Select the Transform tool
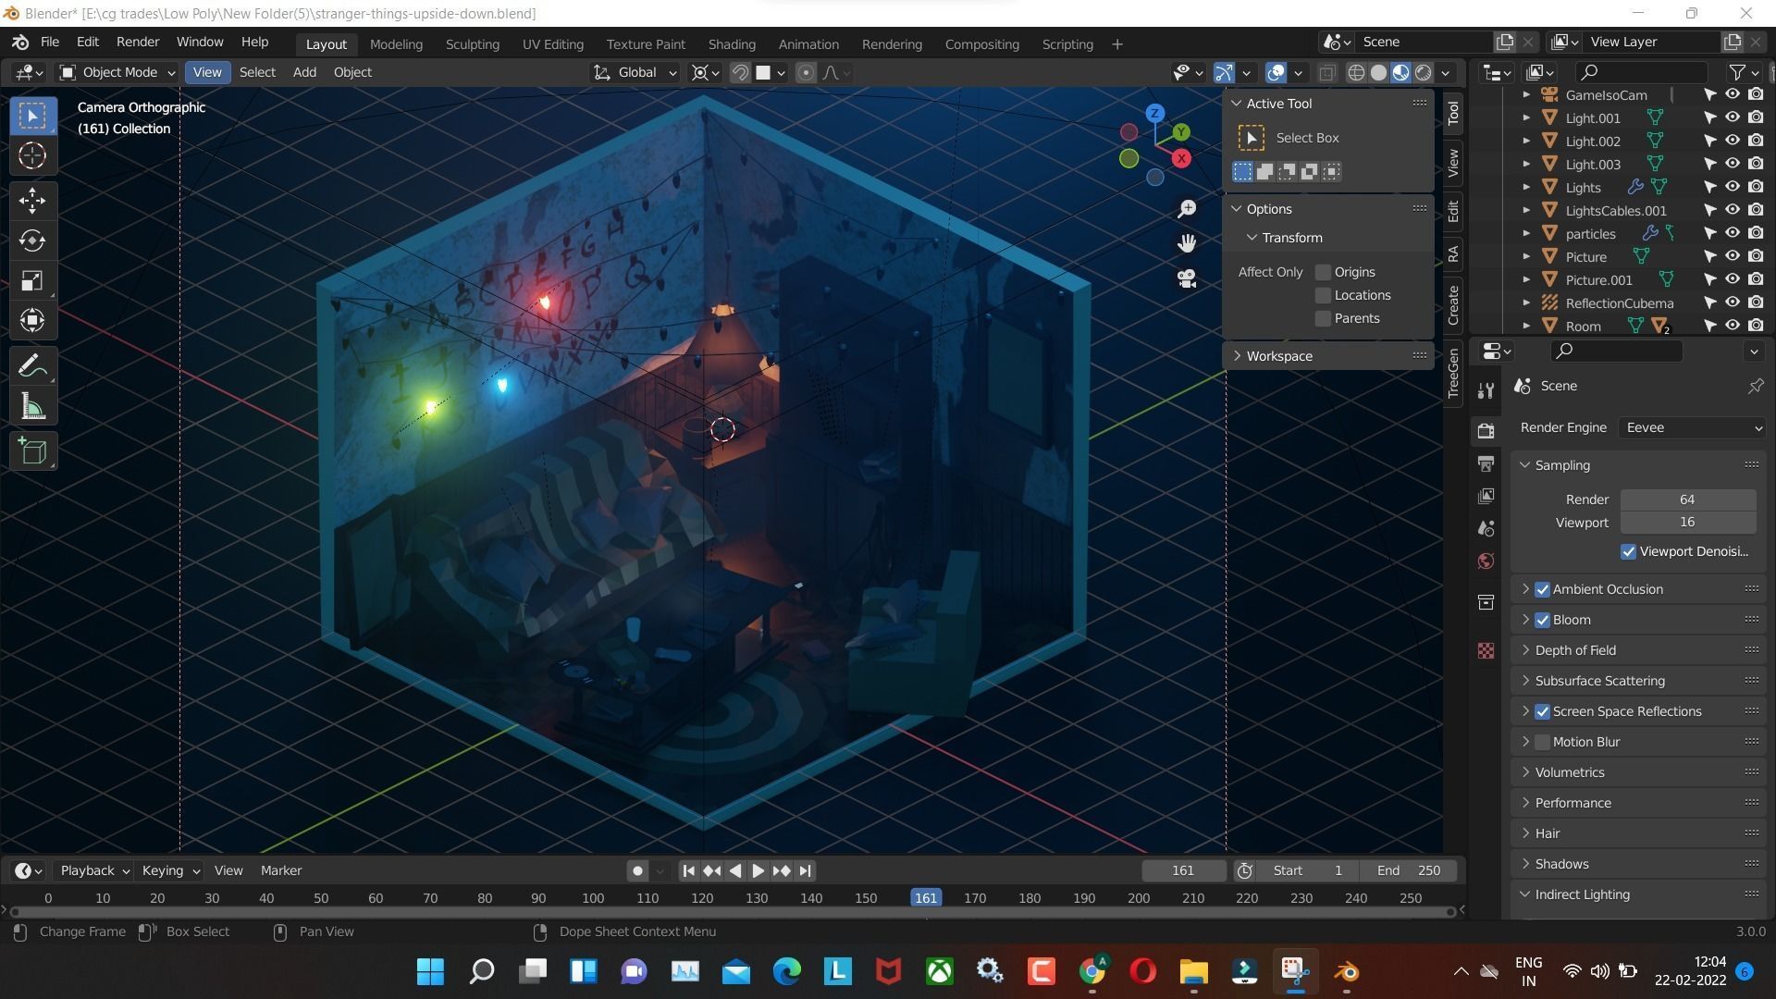Screen dimensions: 1776x999 pyautogui.click(x=32, y=321)
